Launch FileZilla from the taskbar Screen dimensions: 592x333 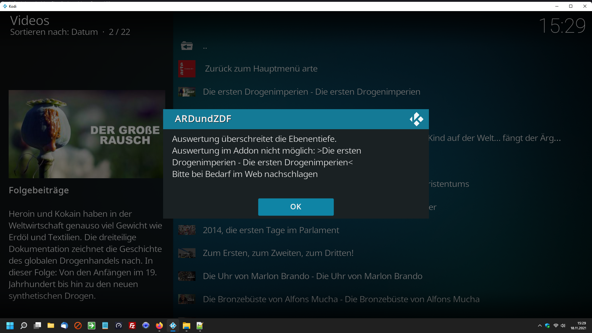pos(132,326)
